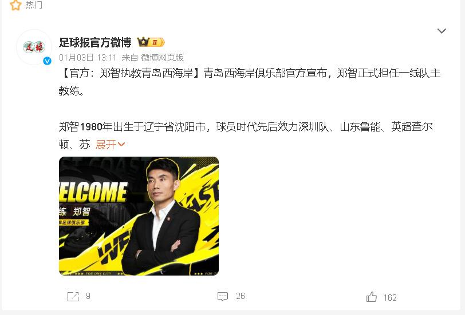
Task: Click the star icon beside 热门
Action: 15,5
